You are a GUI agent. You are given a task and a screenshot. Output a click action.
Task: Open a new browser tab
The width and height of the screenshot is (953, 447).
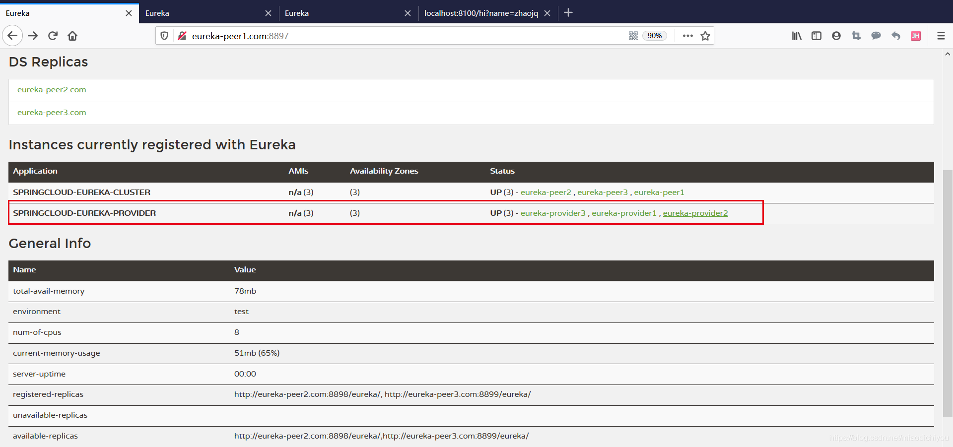[x=568, y=13]
